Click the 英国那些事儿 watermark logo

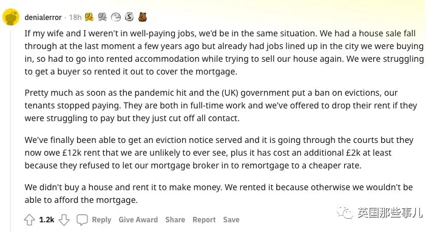(x=379, y=213)
